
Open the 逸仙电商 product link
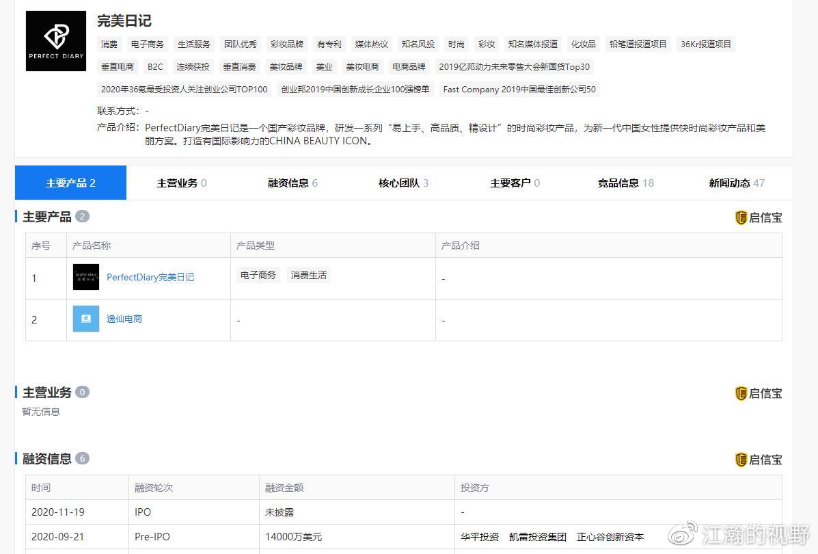[x=124, y=319]
